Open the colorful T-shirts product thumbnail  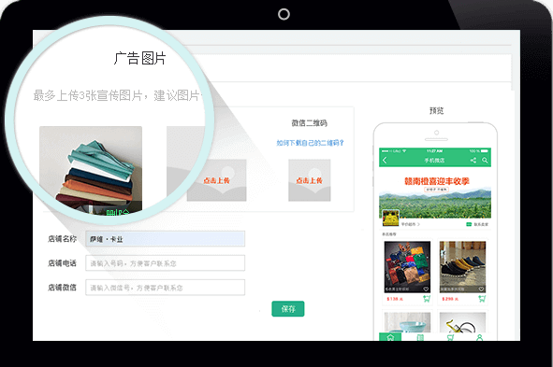click(x=407, y=267)
